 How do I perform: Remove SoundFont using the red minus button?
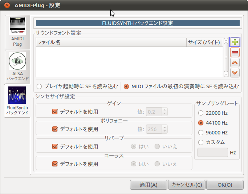click(x=235, y=52)
